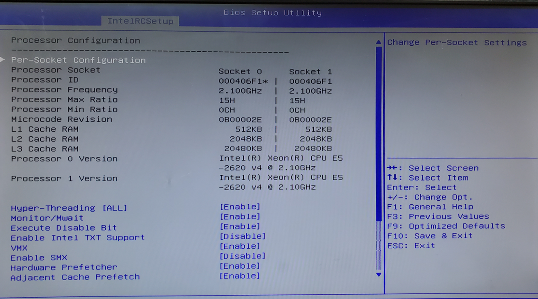
Task: Click the Bios Setup Utility title
Action: click(272, 13)
